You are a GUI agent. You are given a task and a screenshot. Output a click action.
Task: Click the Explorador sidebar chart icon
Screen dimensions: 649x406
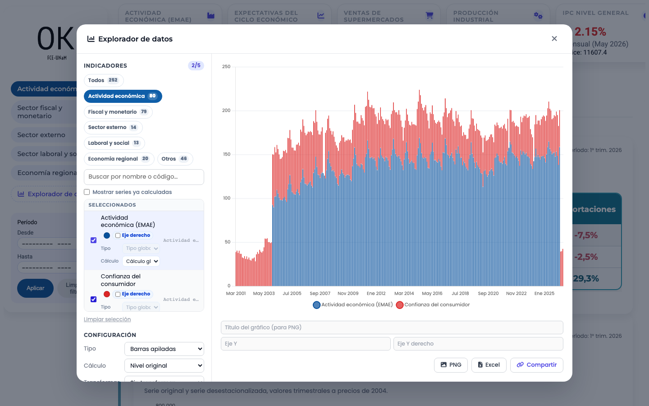point(21,194)
